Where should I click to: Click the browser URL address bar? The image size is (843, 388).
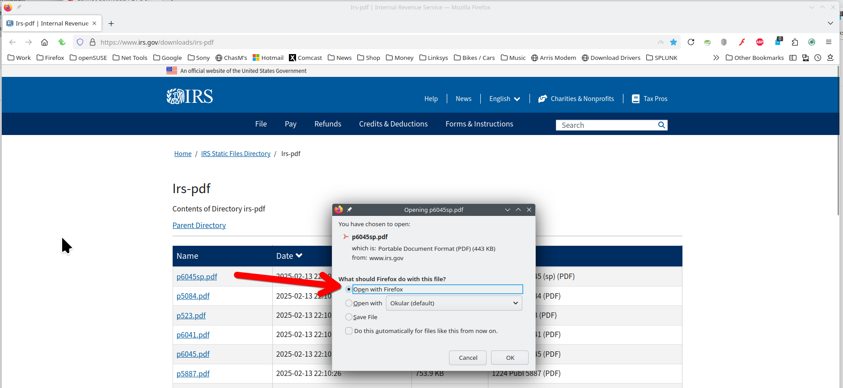(376, 42)
